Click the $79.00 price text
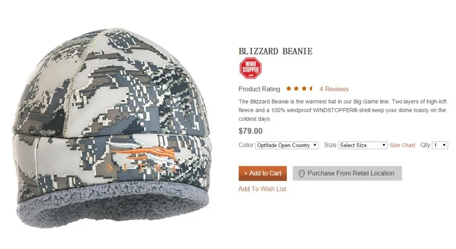The width and height of the screenshot is (456, 249). 250,131
